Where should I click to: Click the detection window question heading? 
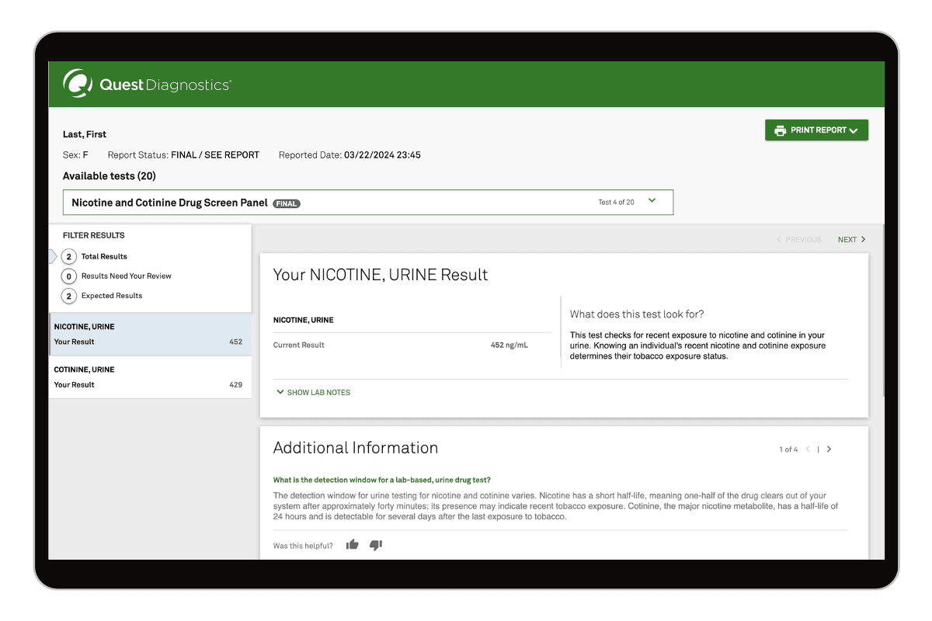point(381,480)
